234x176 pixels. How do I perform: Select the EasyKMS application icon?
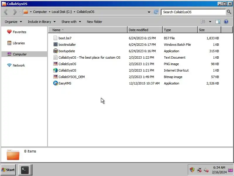click(x=55, y=83)
